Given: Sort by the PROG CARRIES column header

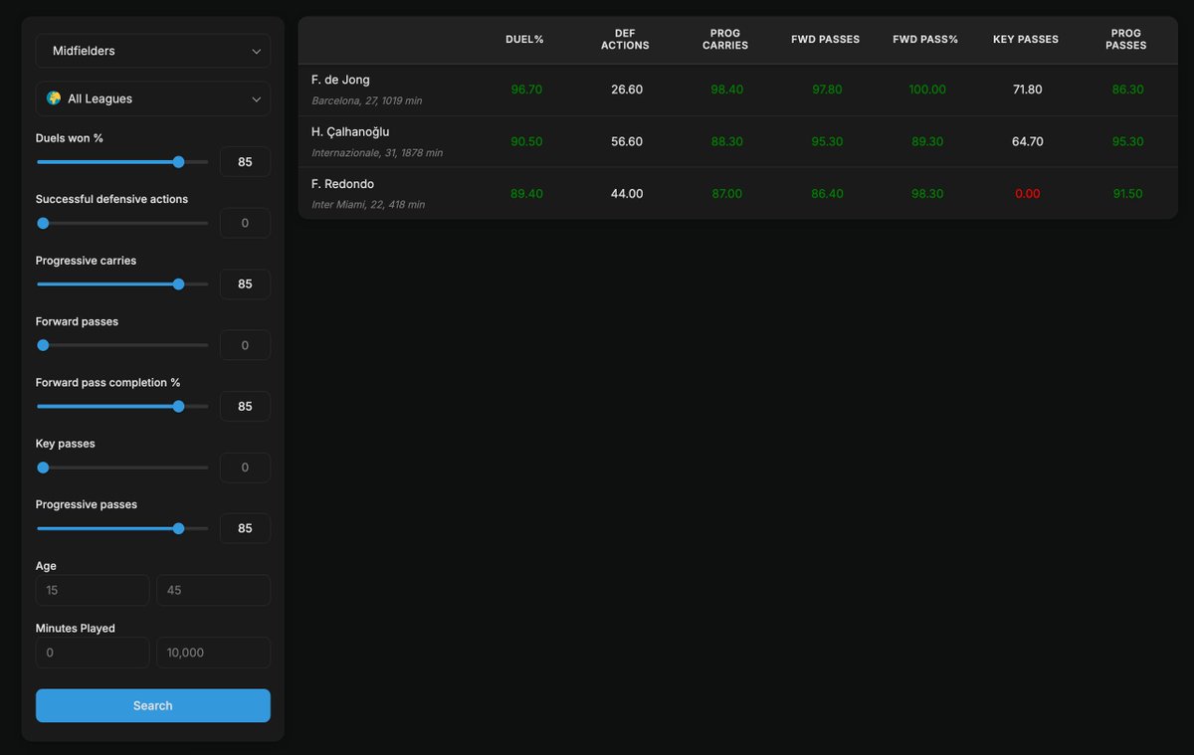Looking at the screenshot, I should coord(725,40).
